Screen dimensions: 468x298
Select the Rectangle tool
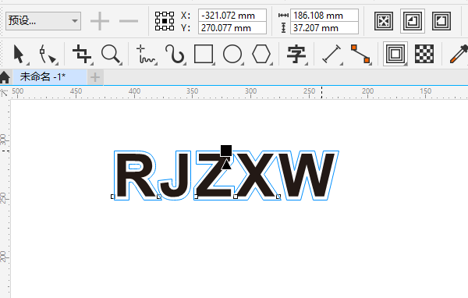click(x=204, y=54)
